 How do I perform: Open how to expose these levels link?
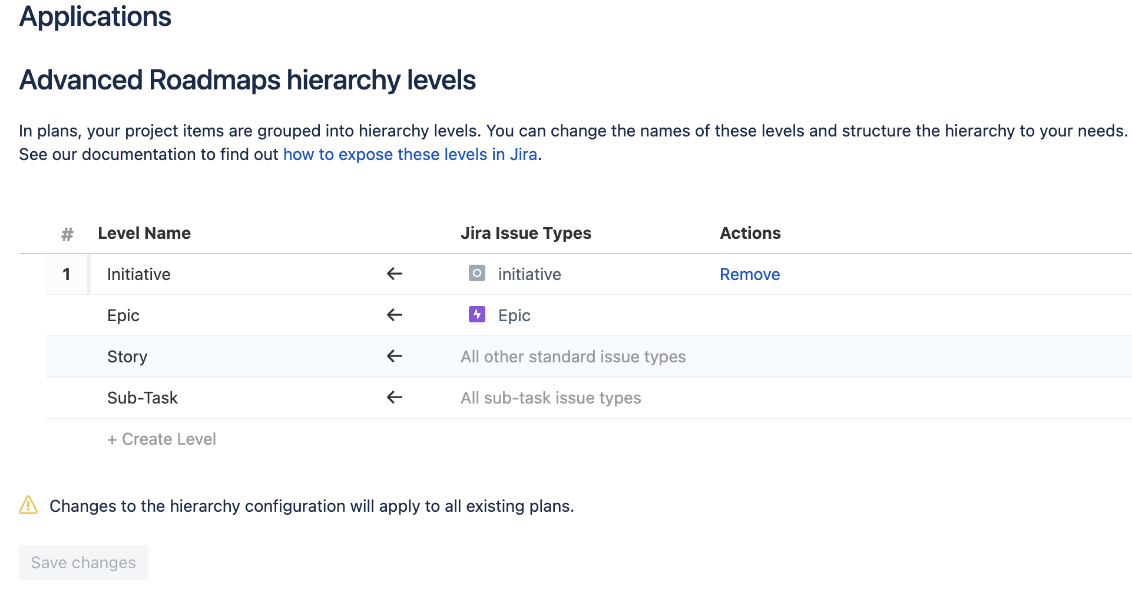(410, 154)
